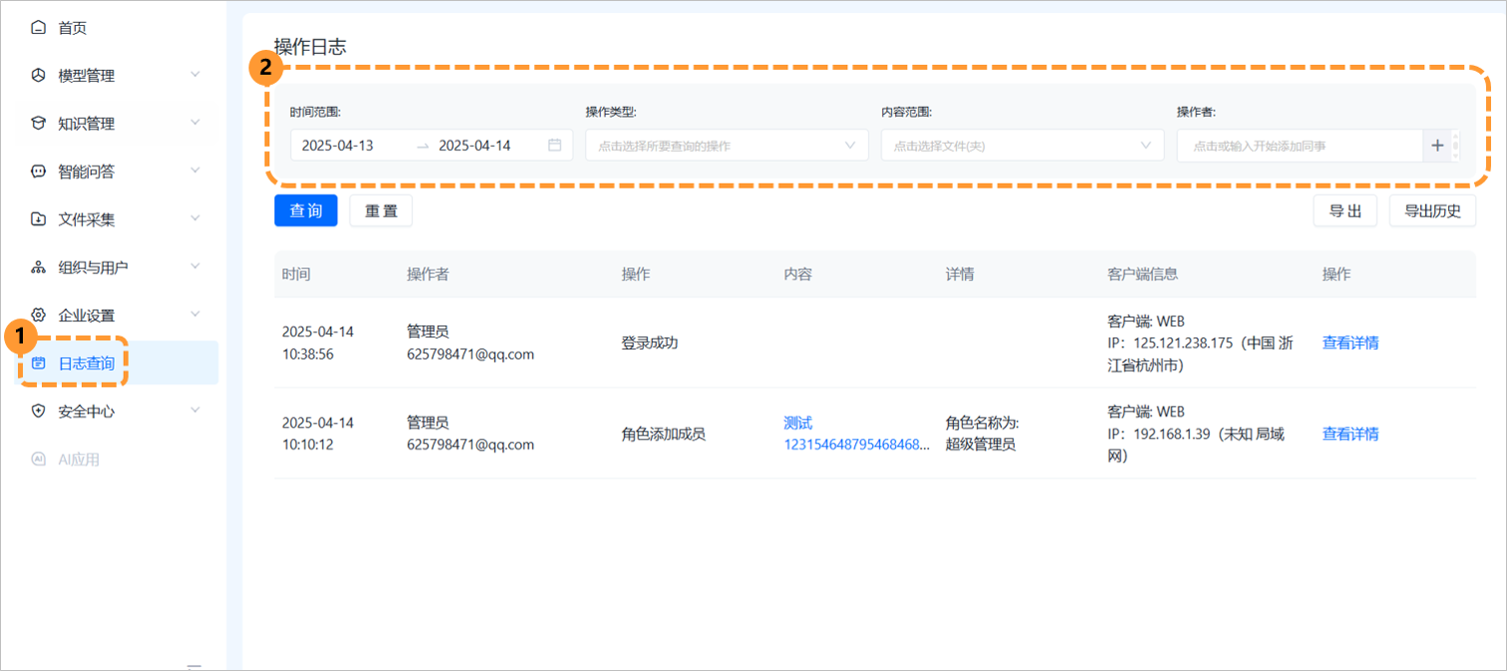Open 安全中心 via its shield icon
Screen dimensions: 1507x671
pos(39,410)
